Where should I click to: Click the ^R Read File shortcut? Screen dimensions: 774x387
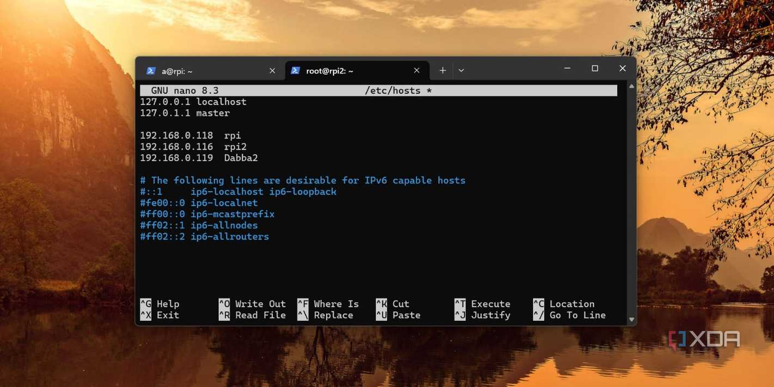pyautogui.click(x=252, y=315)
